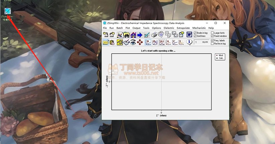The height and width of the screenshot is (144, 275).
Task: Click the red four-way arrows icon
Action: [140, 42]
